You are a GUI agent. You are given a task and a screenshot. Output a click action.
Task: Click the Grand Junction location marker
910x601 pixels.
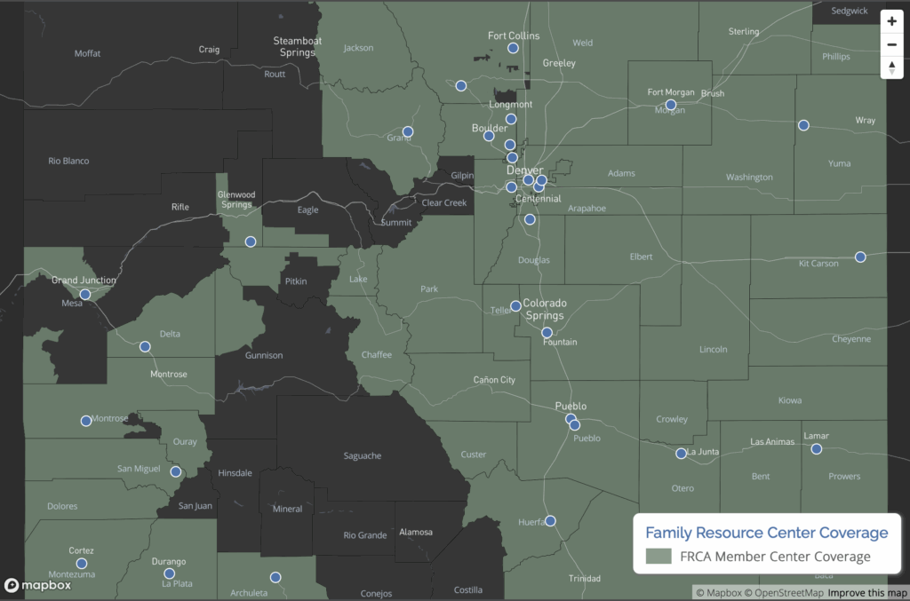85,294
